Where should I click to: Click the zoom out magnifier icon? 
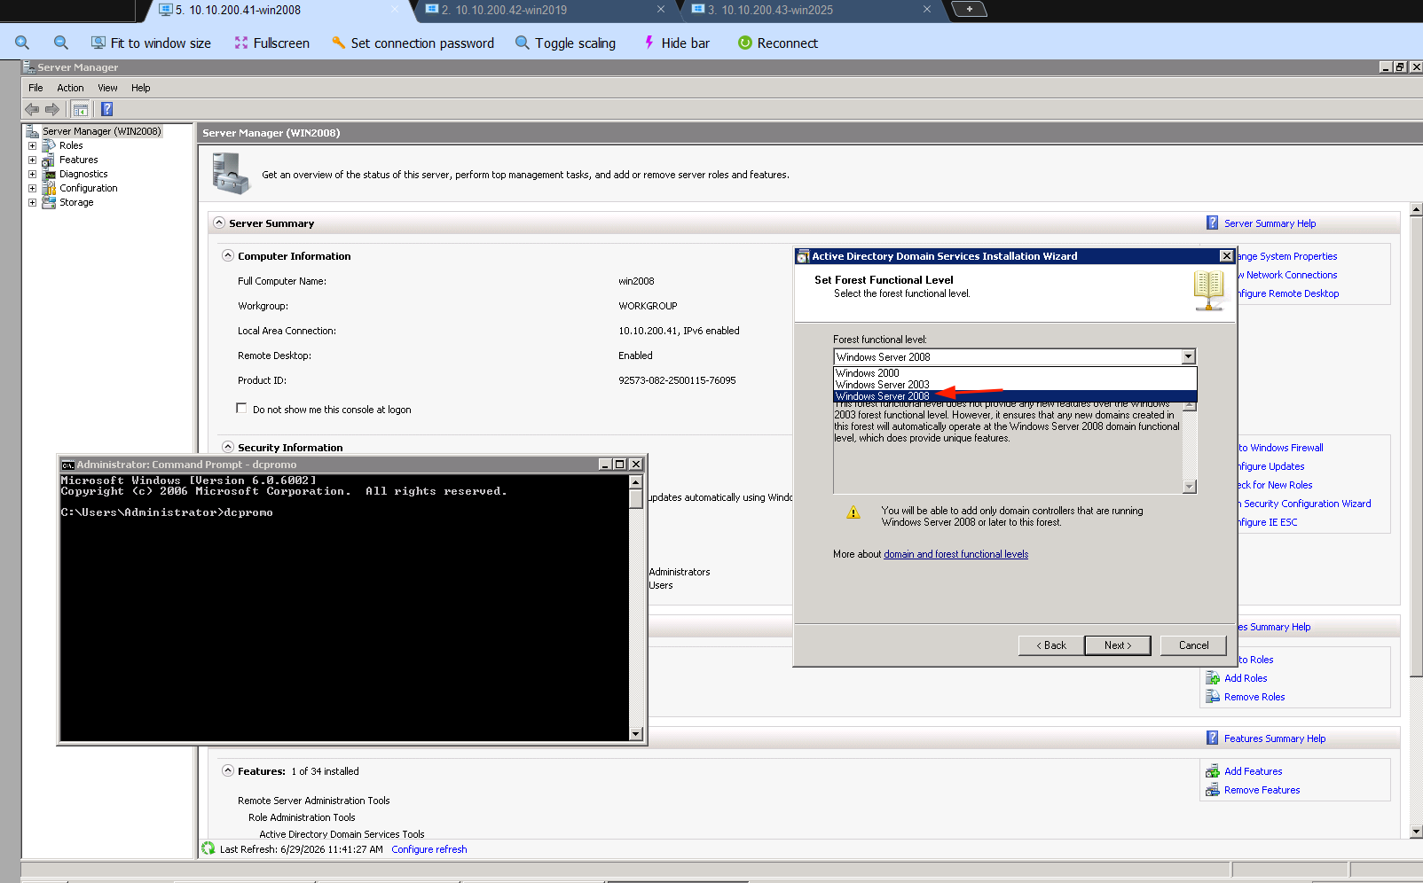61,43
